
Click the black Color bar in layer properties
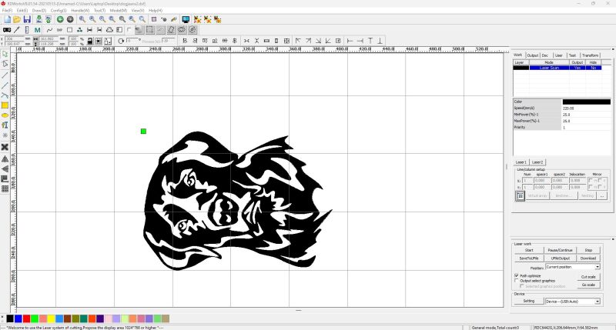(x=586, y=102)
